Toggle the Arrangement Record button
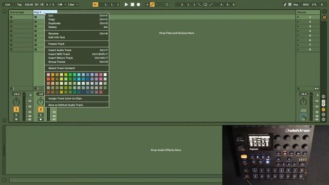The image size is (329, 185). point(138,5)
